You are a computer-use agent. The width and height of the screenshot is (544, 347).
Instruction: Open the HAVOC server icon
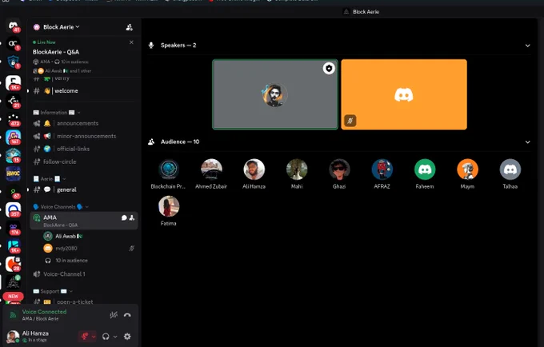click(x=13, y=173)
